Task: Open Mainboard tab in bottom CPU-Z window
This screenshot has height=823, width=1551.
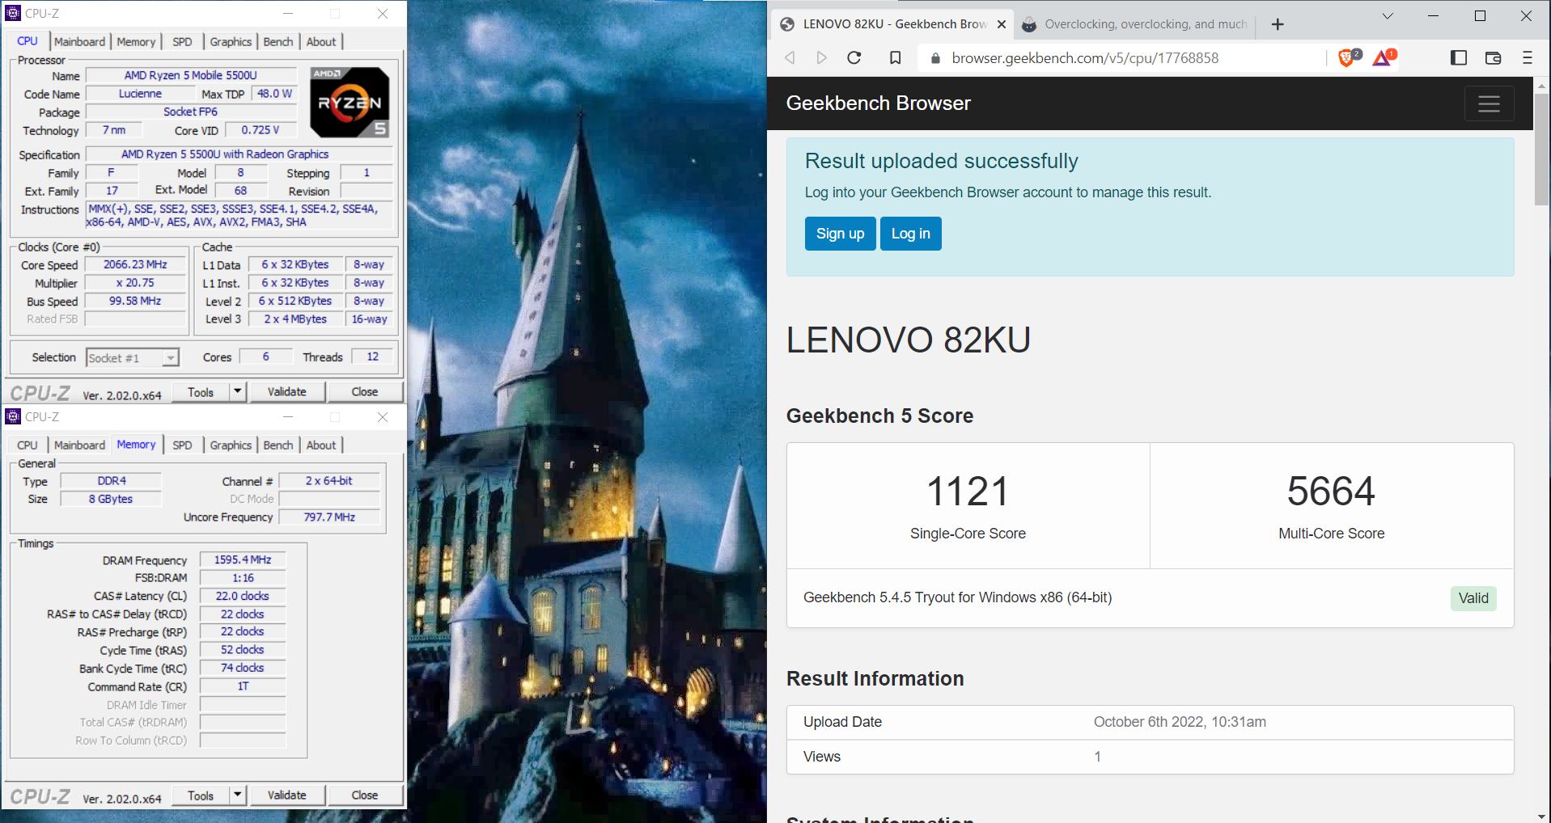Action: tap(79, 445)
